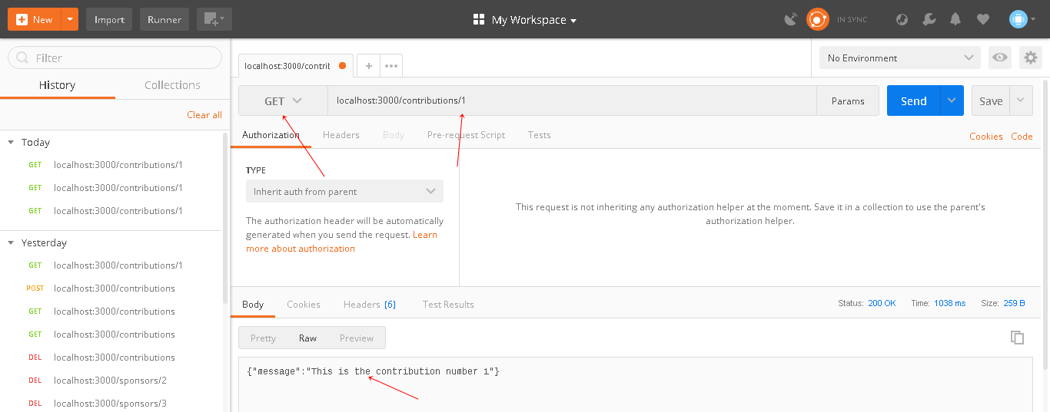Click Clear all history link
Viewport: 1050px width, 412px height.
(204, 114)
